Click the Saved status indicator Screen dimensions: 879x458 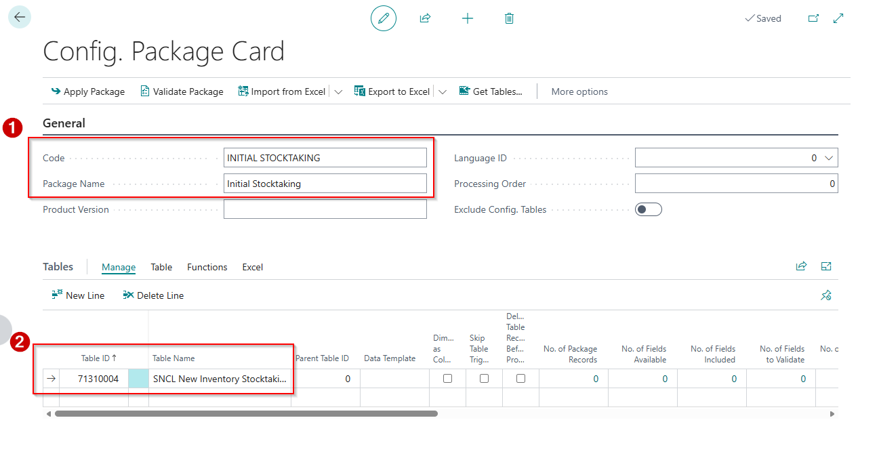tap(763, 18)
